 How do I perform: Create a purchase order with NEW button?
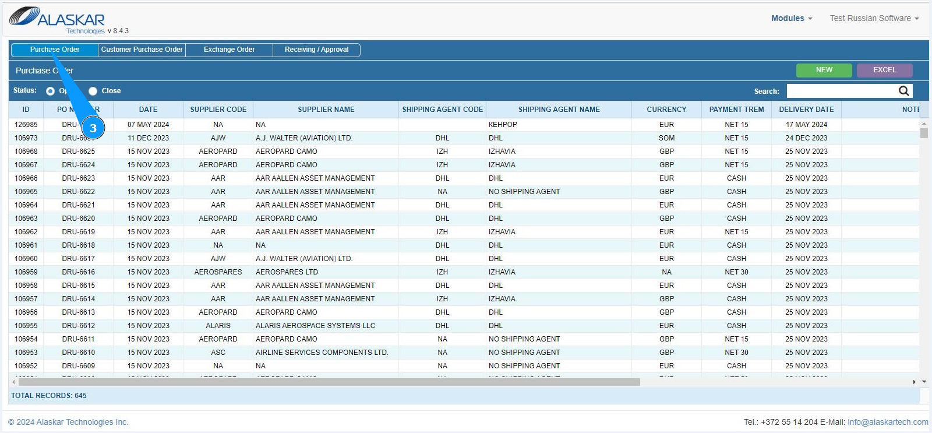(824, 70)
